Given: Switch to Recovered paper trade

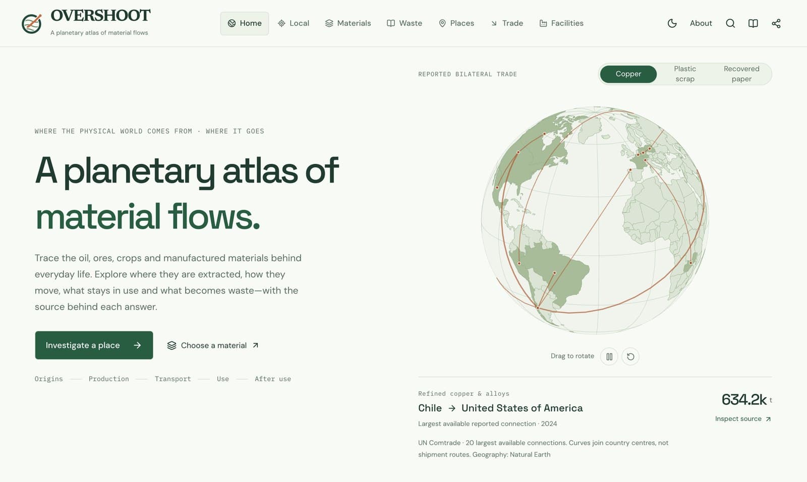Looking at the screenshot, I should click(741, 74).
